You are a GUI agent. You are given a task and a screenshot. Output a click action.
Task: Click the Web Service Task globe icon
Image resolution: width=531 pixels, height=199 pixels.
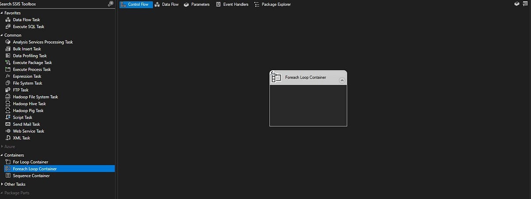[x=8, y=131]
